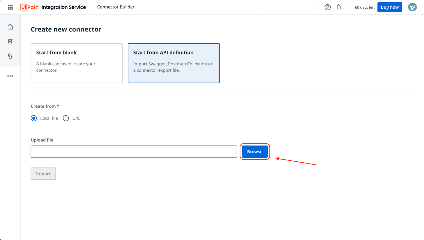Open the connections link icon in sidebar
The width and height of the screenshot is (424, 240).
coord(10,56)
